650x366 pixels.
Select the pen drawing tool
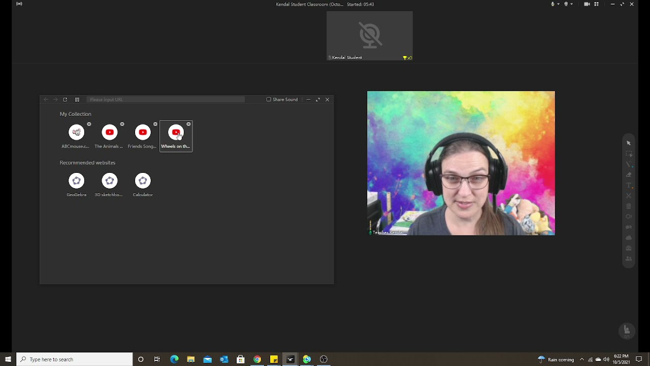[x=629, y=164]
